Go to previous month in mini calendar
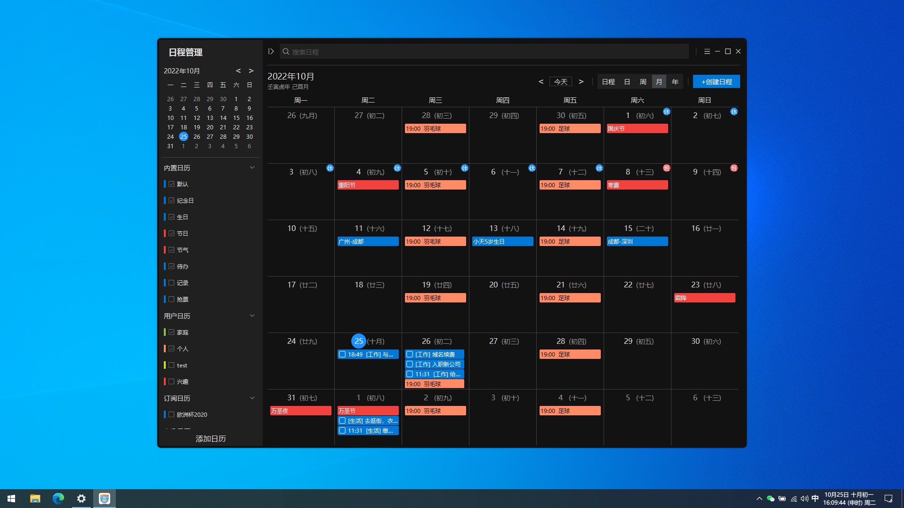This screenshot has height=508, width=904. point(238,71)
